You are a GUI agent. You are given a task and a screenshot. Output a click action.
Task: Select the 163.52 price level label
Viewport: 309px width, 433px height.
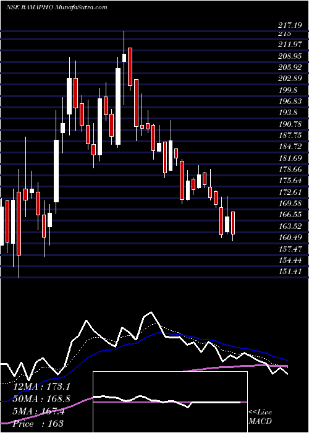click(290, 226)
